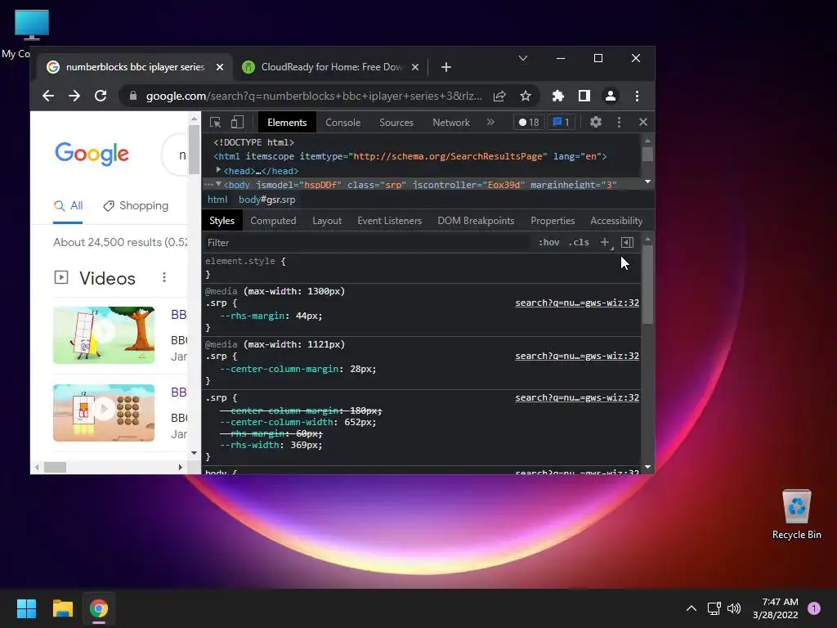Select the All search filter
The height and width of the screenshot is (628, 837).
(x=69, y=205)
